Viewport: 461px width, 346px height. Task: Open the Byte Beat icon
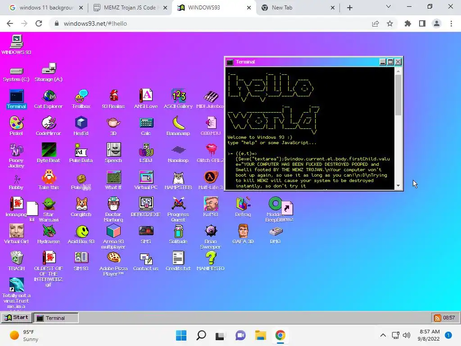(49, 153)
